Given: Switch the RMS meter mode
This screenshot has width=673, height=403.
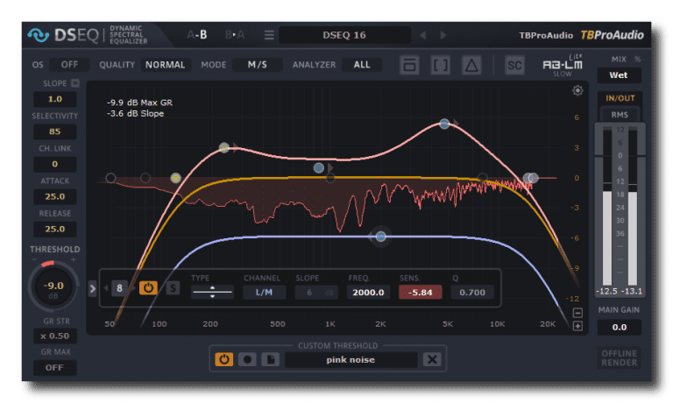Looking at the screenshot, I should pyautogui.click(x=620, y=115).
